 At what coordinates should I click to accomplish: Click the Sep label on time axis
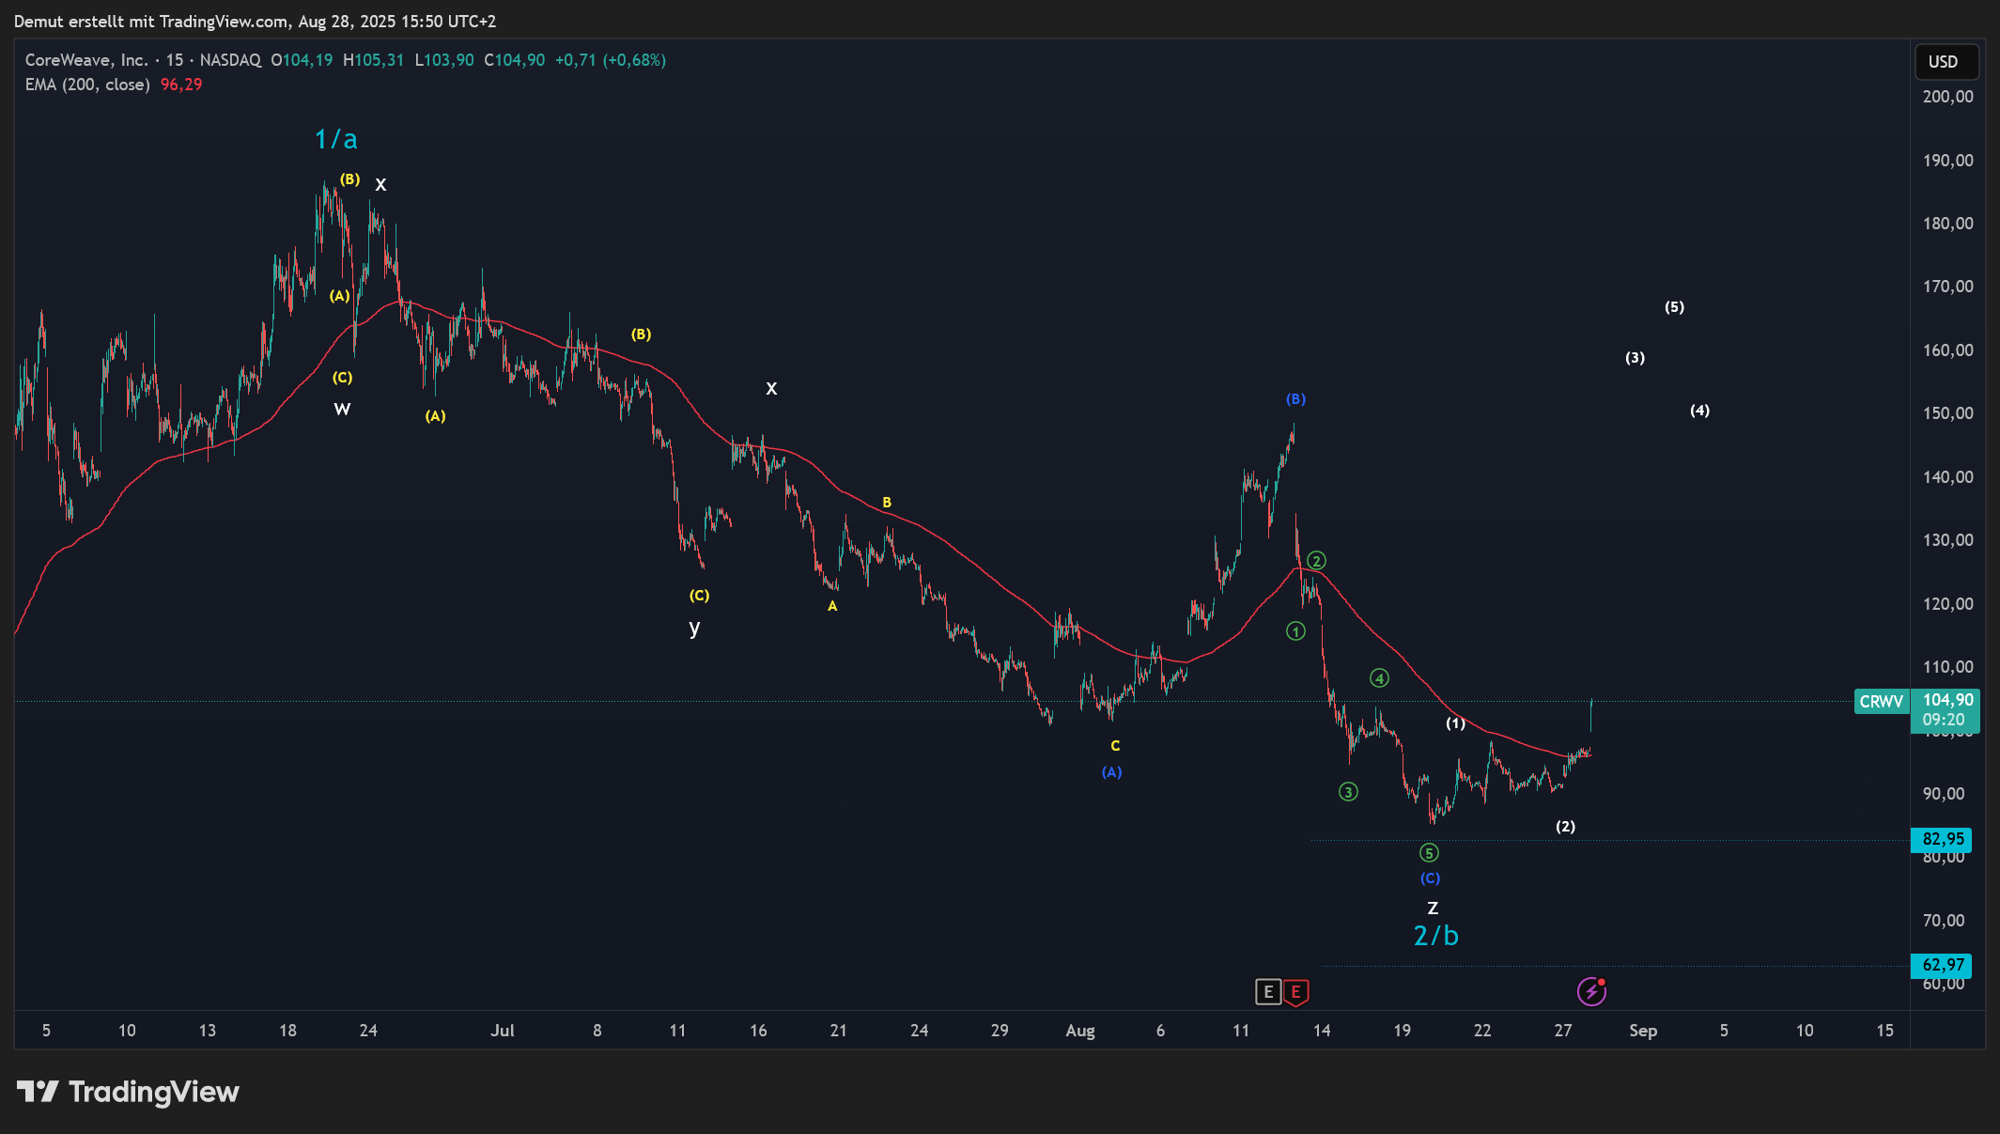pyautogui.click(x=1643, y=1031)
